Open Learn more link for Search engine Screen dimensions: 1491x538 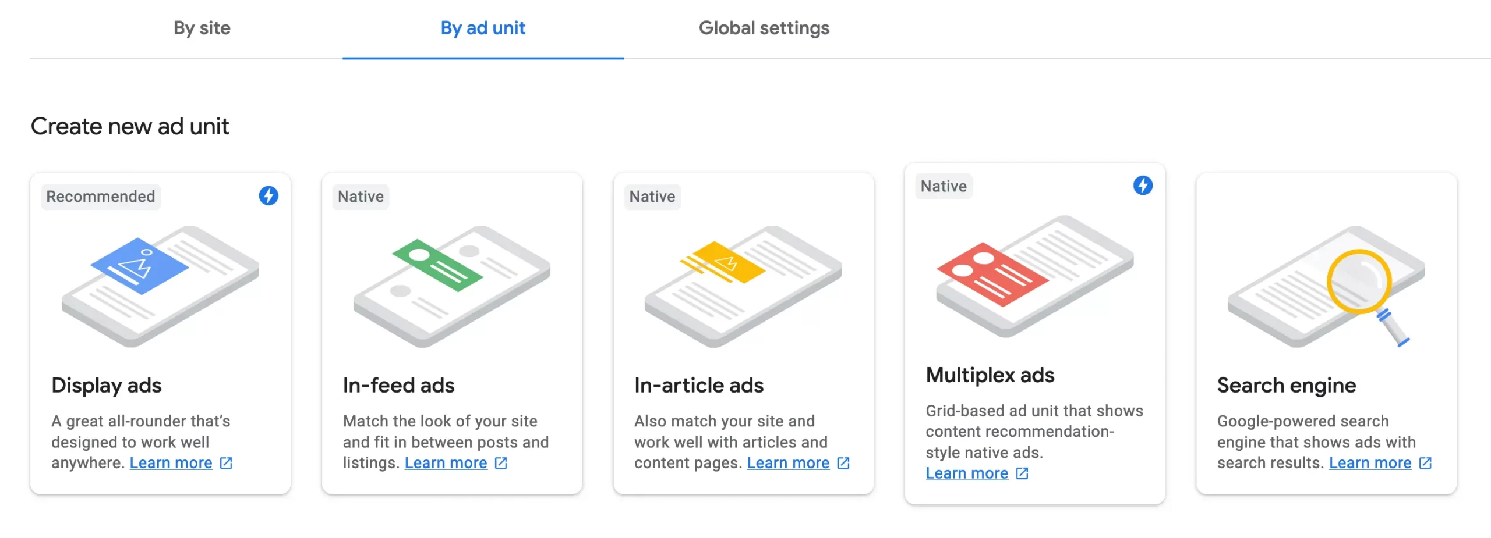pos(1370,463)
